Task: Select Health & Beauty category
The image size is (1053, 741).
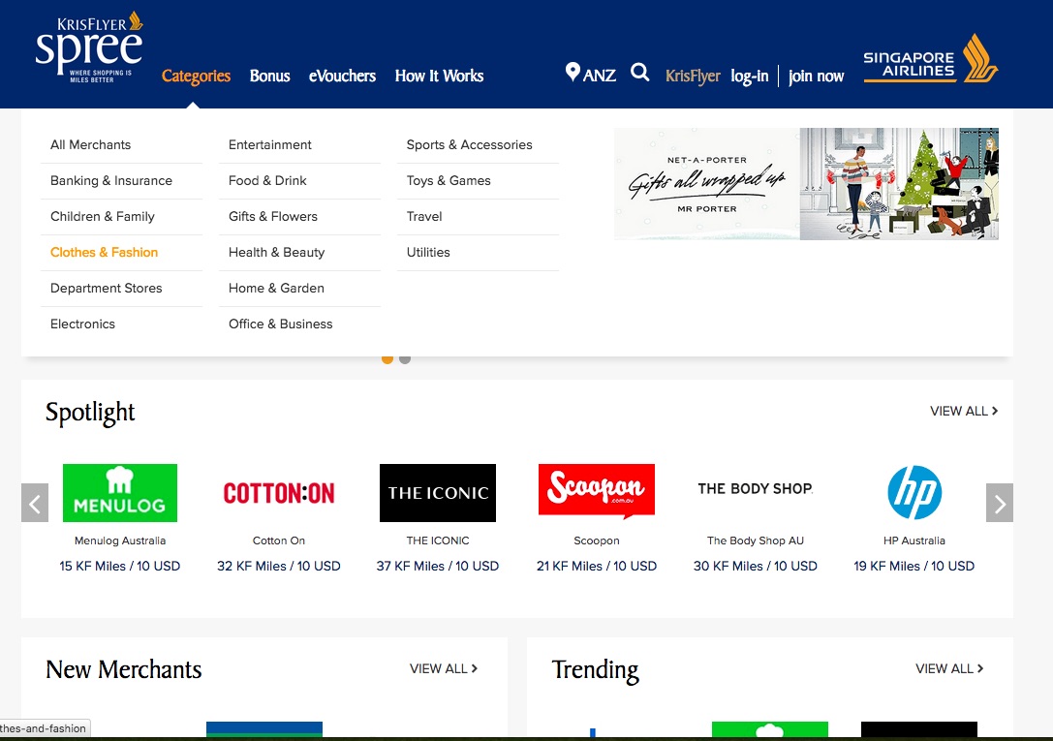Action: [277, 253]
